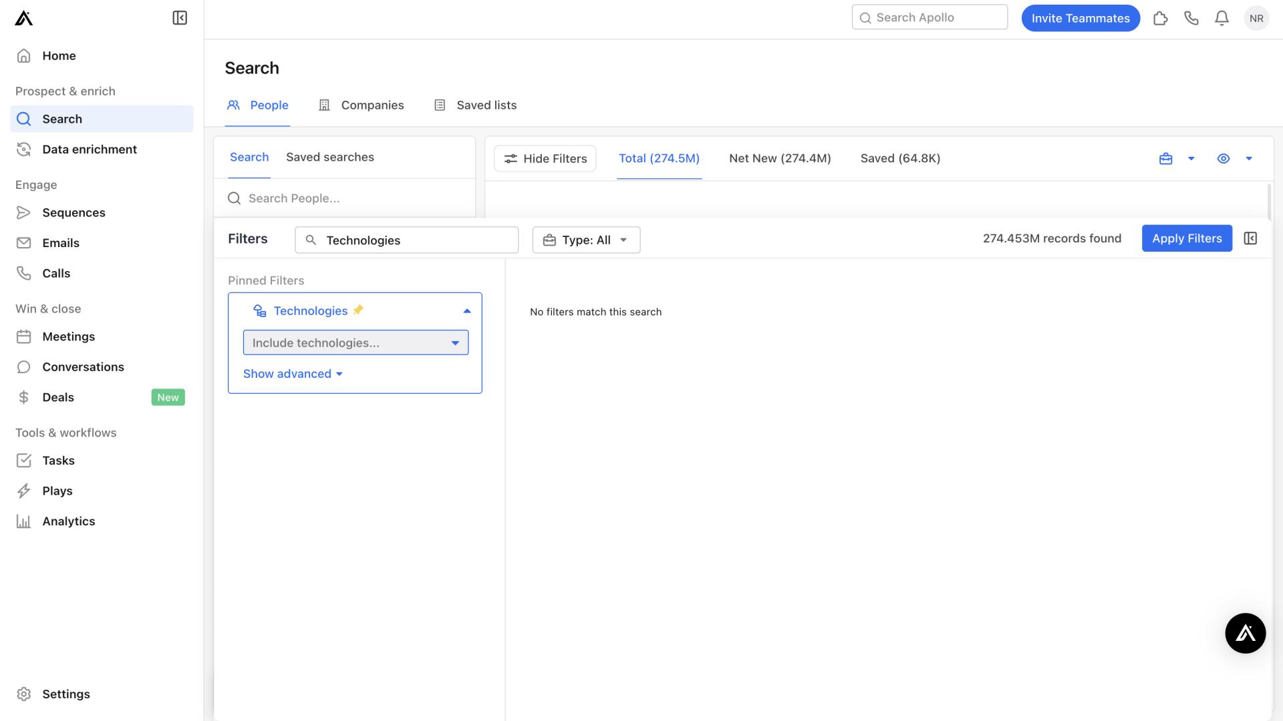Image resolution: width=1283 pixels, height=721 pixels.
Task: Open Analytics in sidebar
Action: point(68,521)
